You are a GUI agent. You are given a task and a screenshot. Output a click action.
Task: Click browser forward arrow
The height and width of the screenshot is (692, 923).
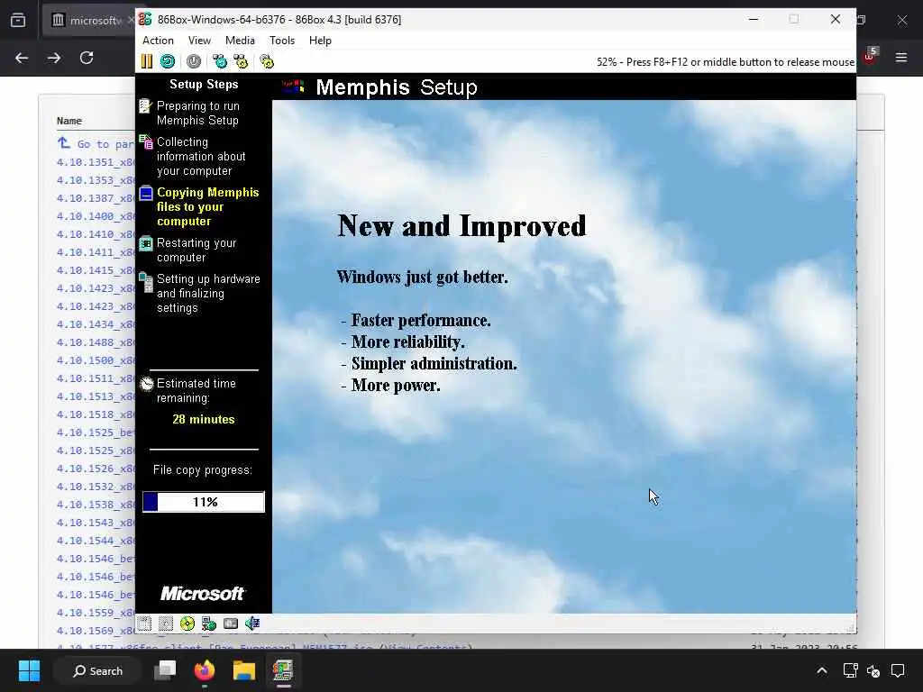click(x=54, y=58)
